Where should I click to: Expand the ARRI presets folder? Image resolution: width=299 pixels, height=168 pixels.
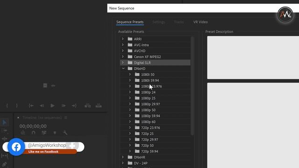(123, 39)
